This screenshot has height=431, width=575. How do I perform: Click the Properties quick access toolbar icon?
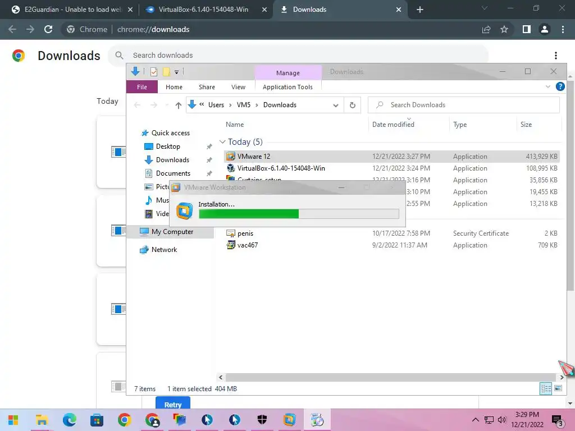coord(154,71)
